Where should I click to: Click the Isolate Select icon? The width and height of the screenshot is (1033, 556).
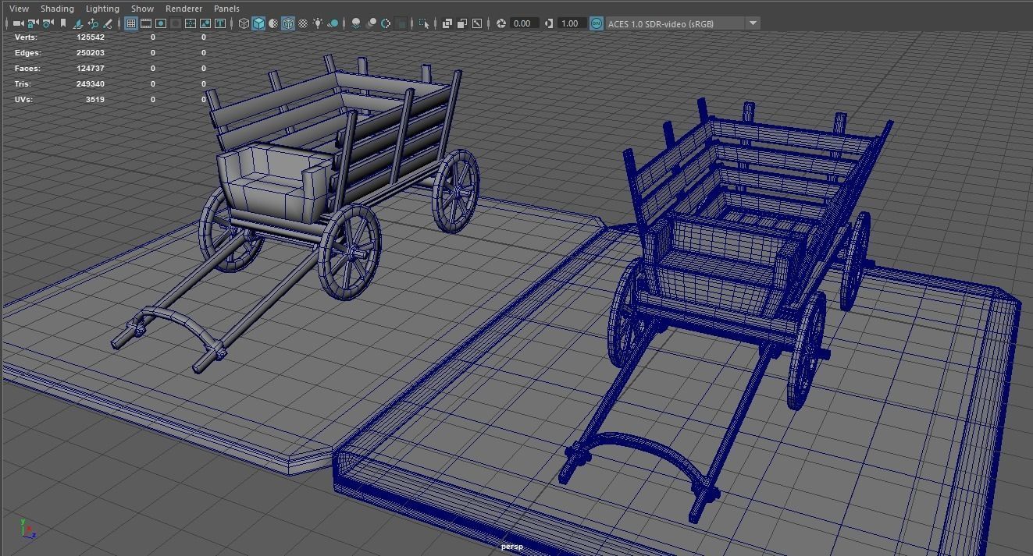(424, 23)
